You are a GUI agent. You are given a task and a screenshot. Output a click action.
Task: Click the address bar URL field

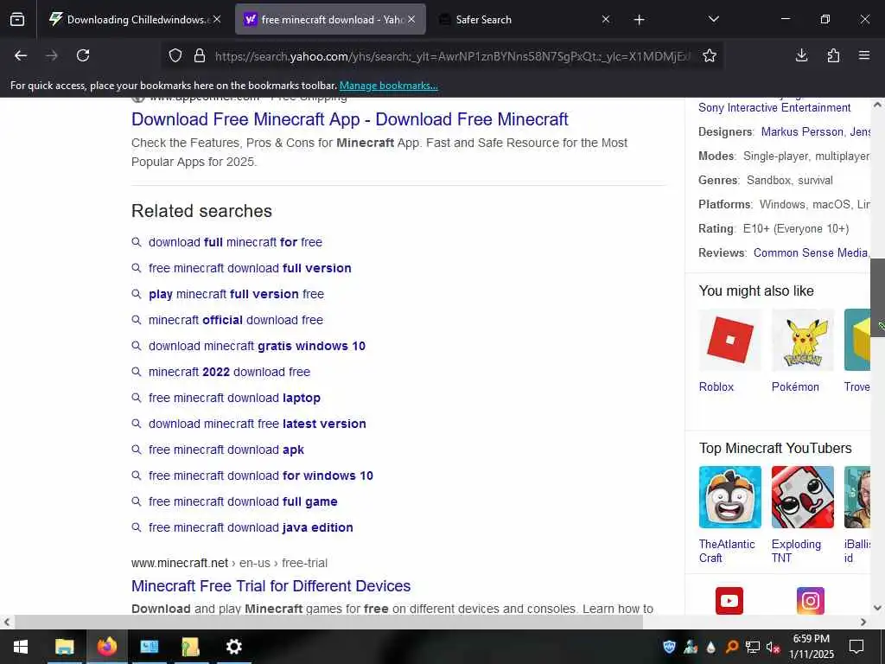(451, 56)
